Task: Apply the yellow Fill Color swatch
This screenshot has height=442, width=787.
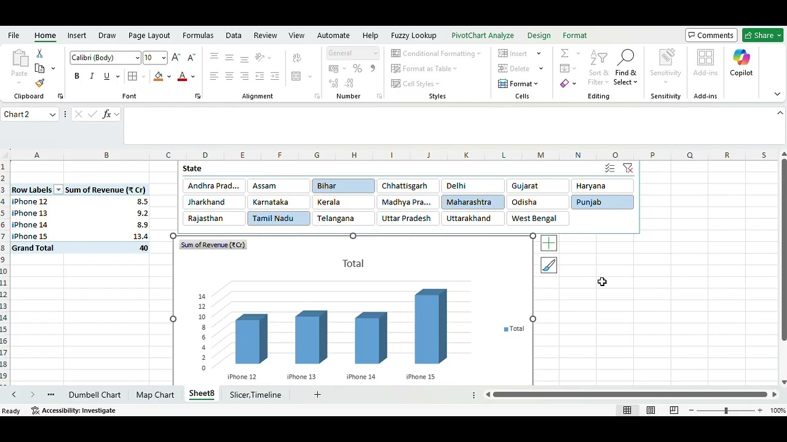Action: 159,76
